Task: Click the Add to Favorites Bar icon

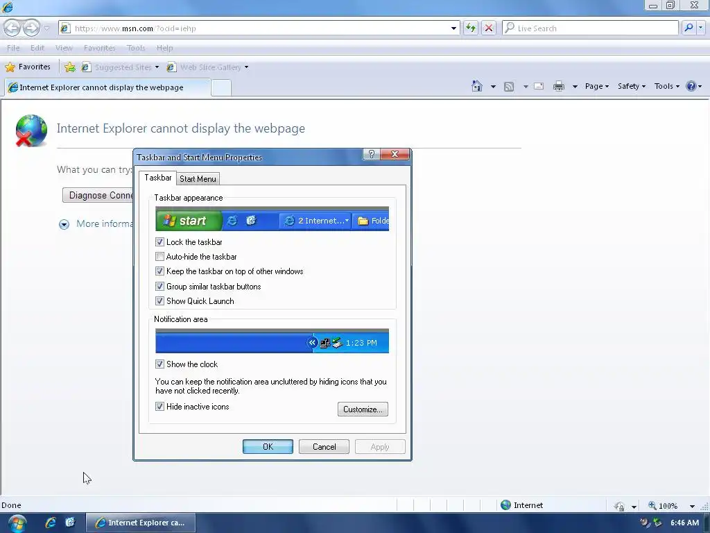Action: point(70,67)
